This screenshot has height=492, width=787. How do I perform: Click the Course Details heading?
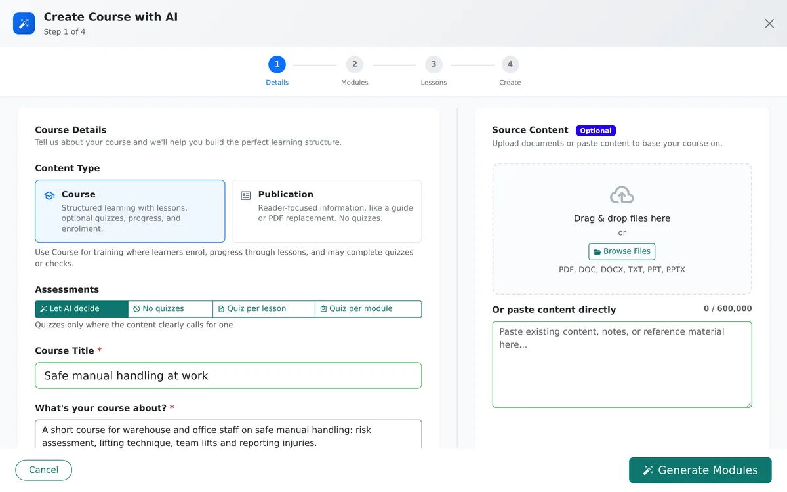pos(70,130)
